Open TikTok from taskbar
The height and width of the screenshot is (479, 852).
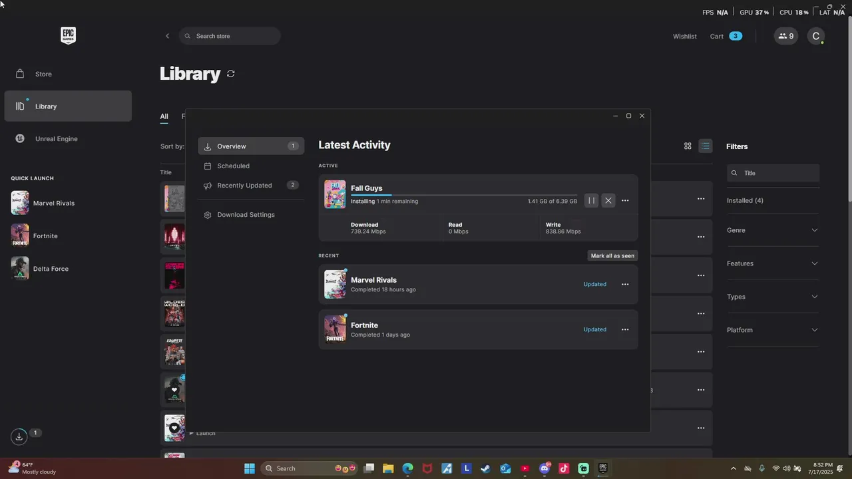click(x=564, y=468)
